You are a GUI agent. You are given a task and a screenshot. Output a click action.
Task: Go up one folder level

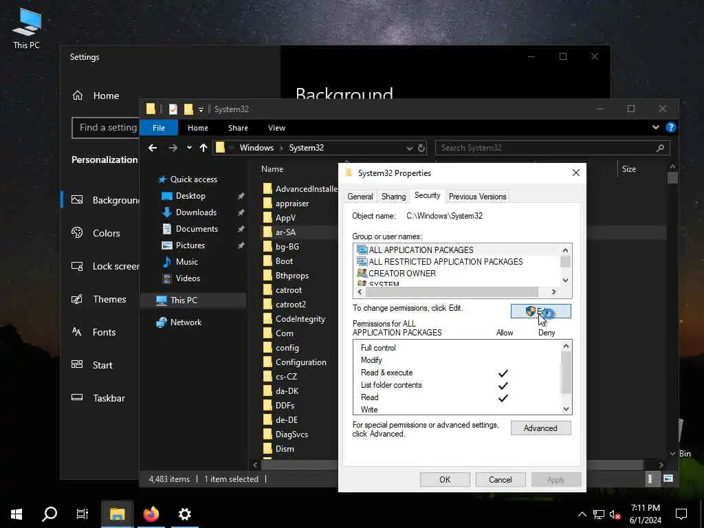[x=203, y=148]
